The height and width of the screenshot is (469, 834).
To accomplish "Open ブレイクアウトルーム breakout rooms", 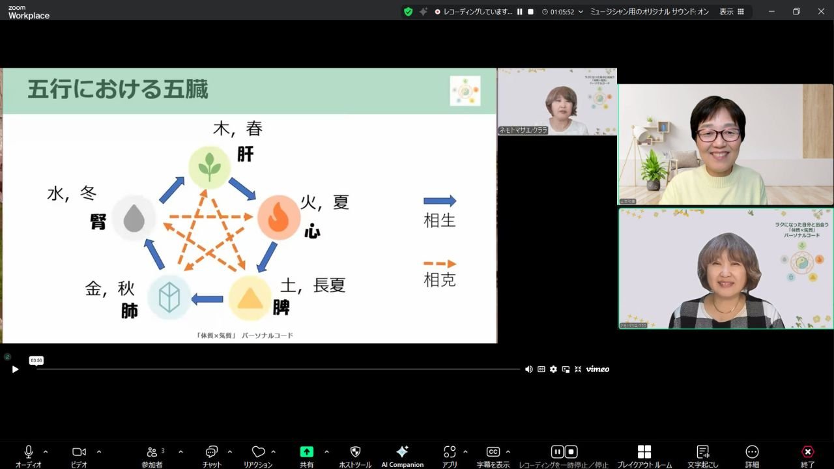I will pos(644,452).
